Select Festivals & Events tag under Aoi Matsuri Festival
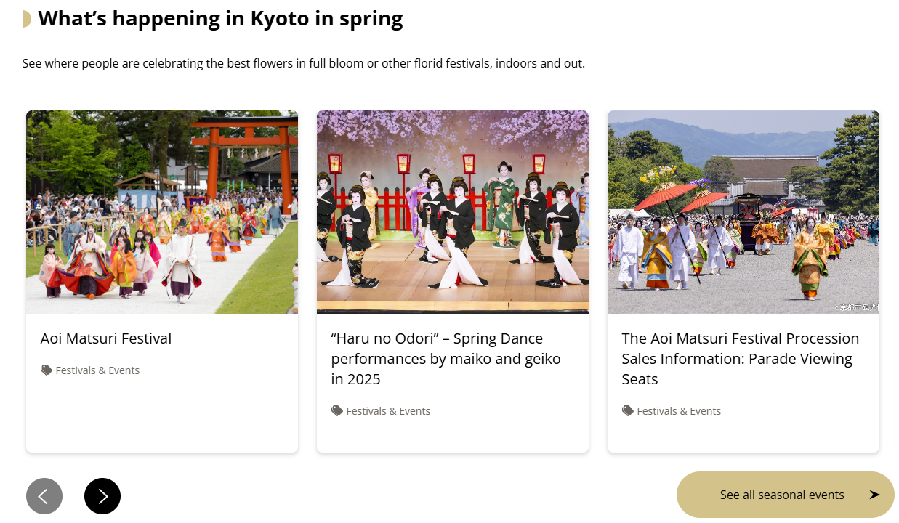 97,370
